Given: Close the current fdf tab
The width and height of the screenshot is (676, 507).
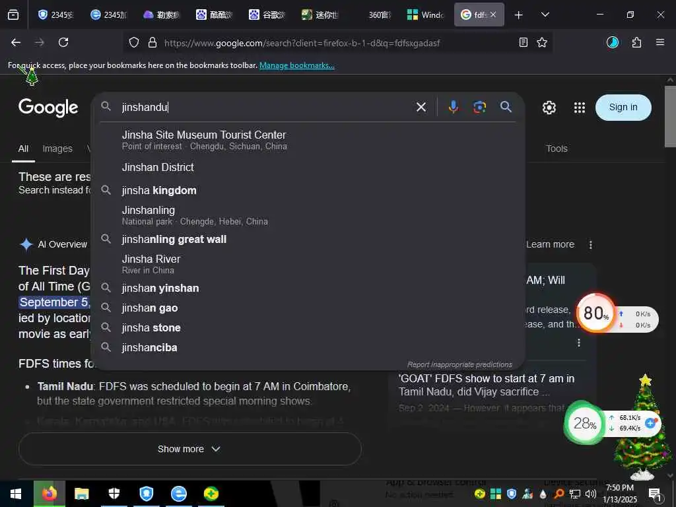Looking at the screenshot, I should click(x=492, y=15).
